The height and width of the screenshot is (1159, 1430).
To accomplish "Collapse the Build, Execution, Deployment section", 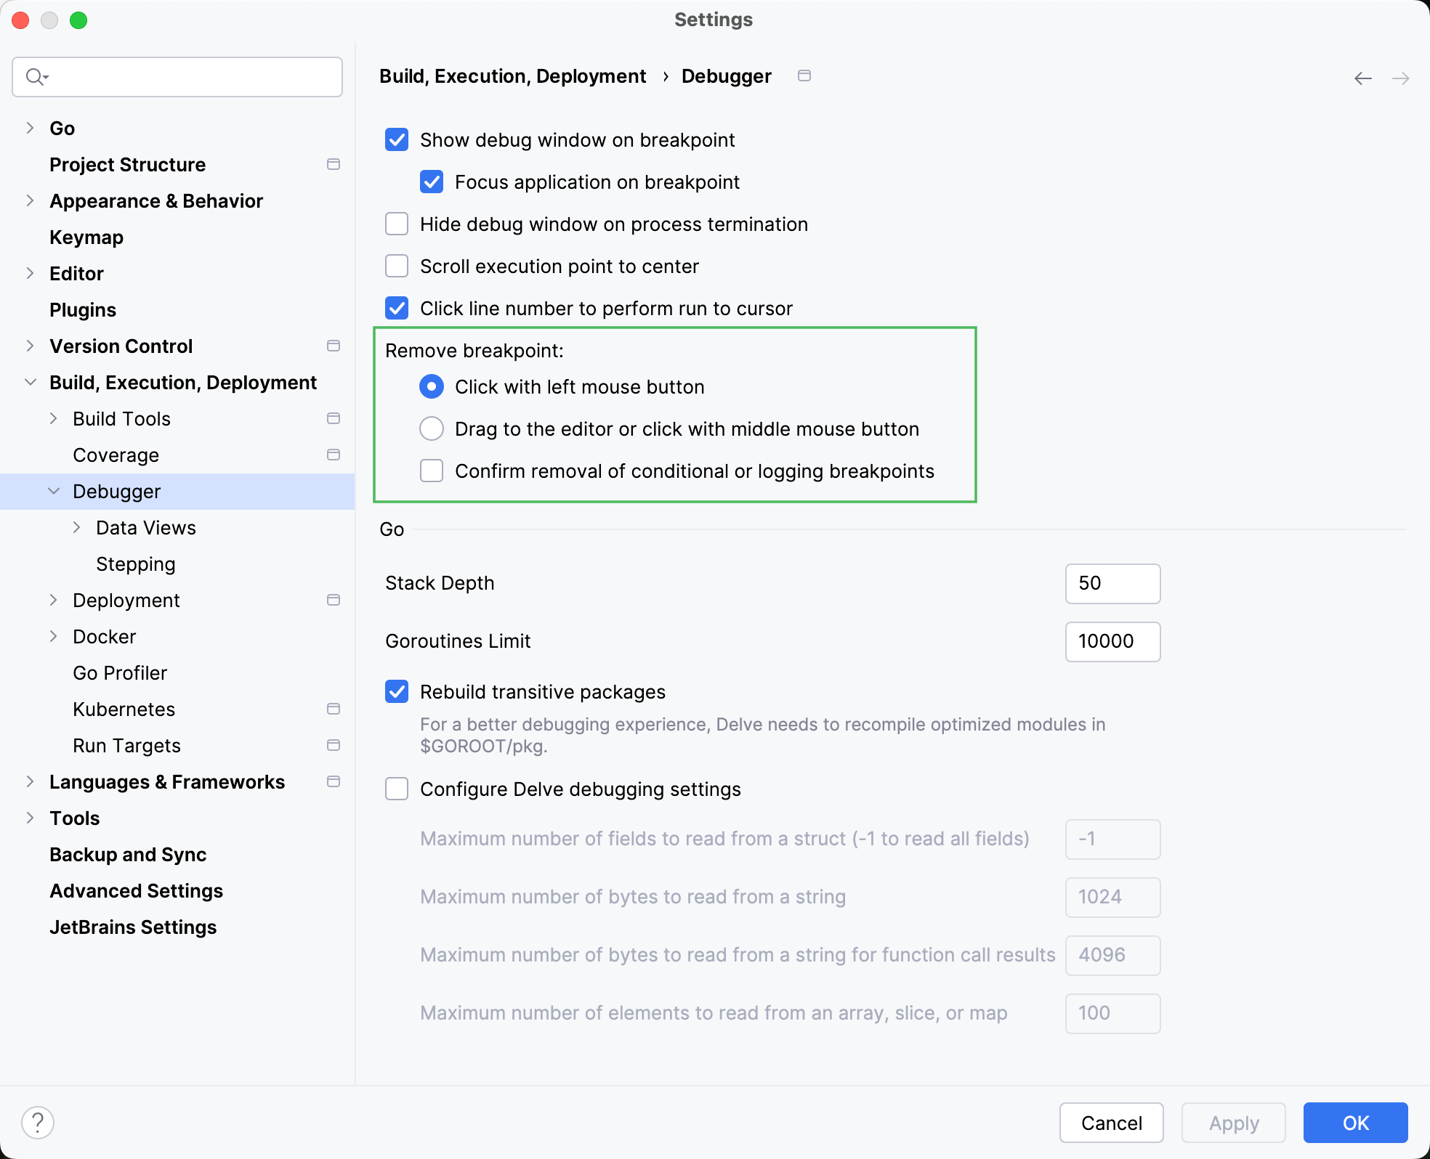I will (x=30, y=382).
